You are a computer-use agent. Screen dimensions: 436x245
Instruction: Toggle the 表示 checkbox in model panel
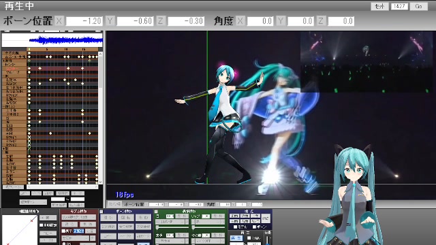coord(63,231)
